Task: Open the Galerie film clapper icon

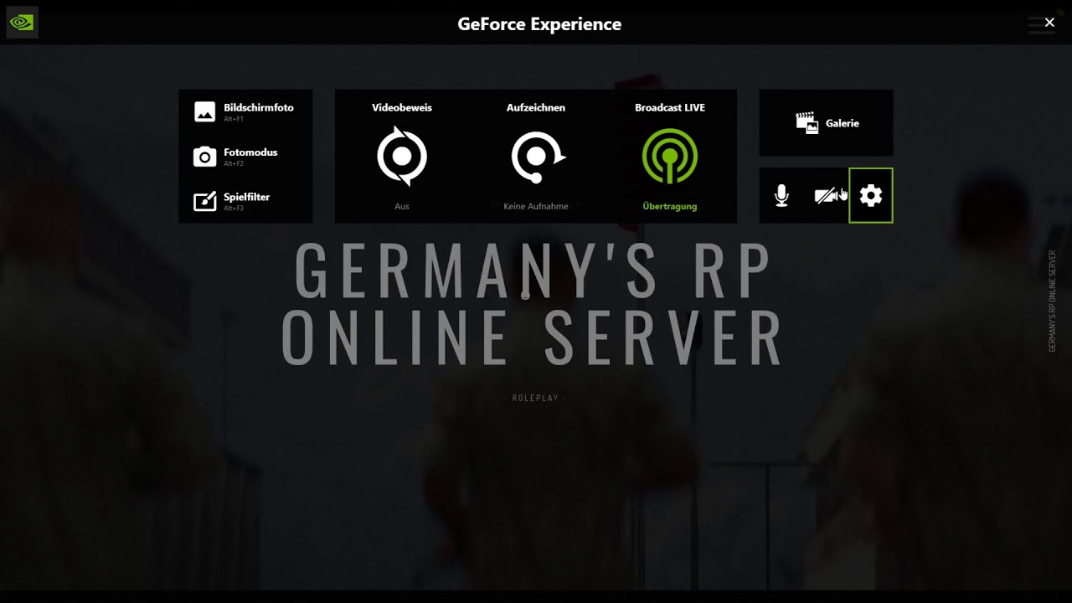Action: tap(807, 123)
